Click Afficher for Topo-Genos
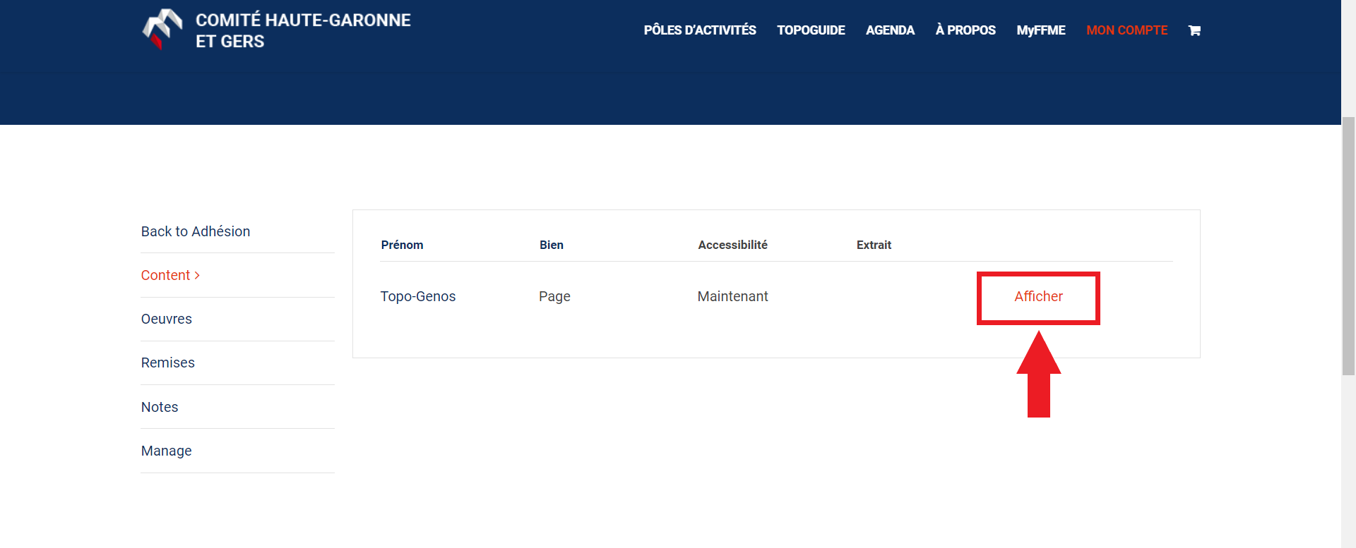This screenshot has height=548, width=1356. (x=1038, y=297)
